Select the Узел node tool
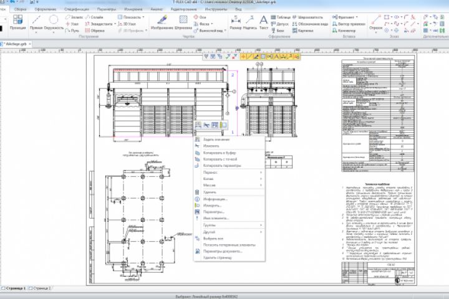Image resolution: width=449 pixels, height=299 pixels. pos(72,24)
